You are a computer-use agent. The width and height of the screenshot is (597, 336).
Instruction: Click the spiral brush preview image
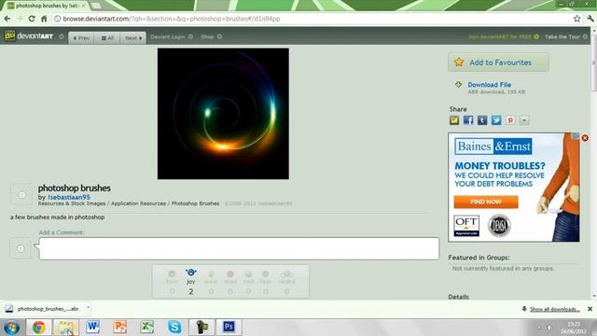coord(223,114)
